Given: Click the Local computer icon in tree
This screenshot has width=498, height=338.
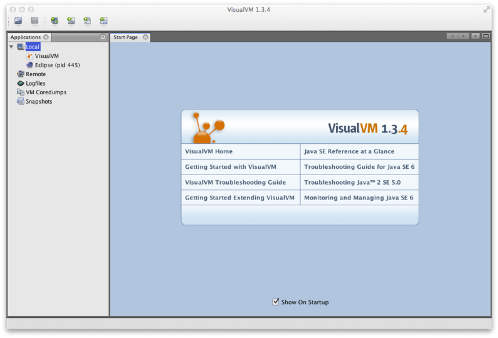Looking at the screenshot, I should click(21, 47).
